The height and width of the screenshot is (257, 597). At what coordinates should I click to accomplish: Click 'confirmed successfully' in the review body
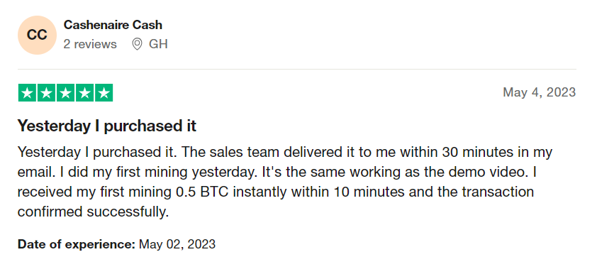click(x=93, y=212)
